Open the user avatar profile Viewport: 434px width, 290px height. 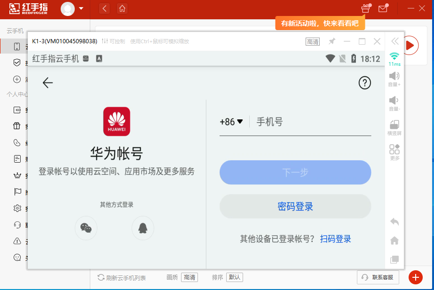coord(68,9)
